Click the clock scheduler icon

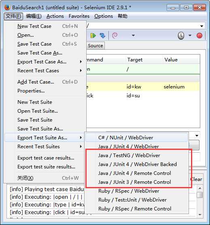(x=181, y=36)
